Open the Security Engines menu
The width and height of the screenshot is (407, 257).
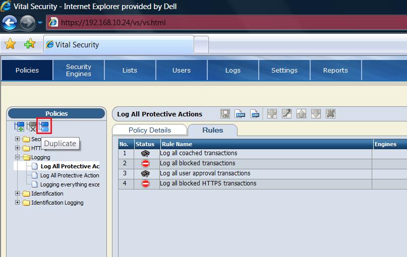(x=79, y=70)
